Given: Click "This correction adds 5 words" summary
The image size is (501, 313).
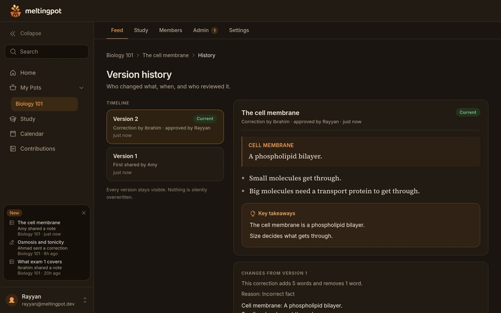Looking at the screenshot, I should pos(302,284).
